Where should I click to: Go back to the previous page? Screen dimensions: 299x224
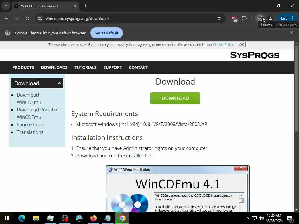coord(6,18)
